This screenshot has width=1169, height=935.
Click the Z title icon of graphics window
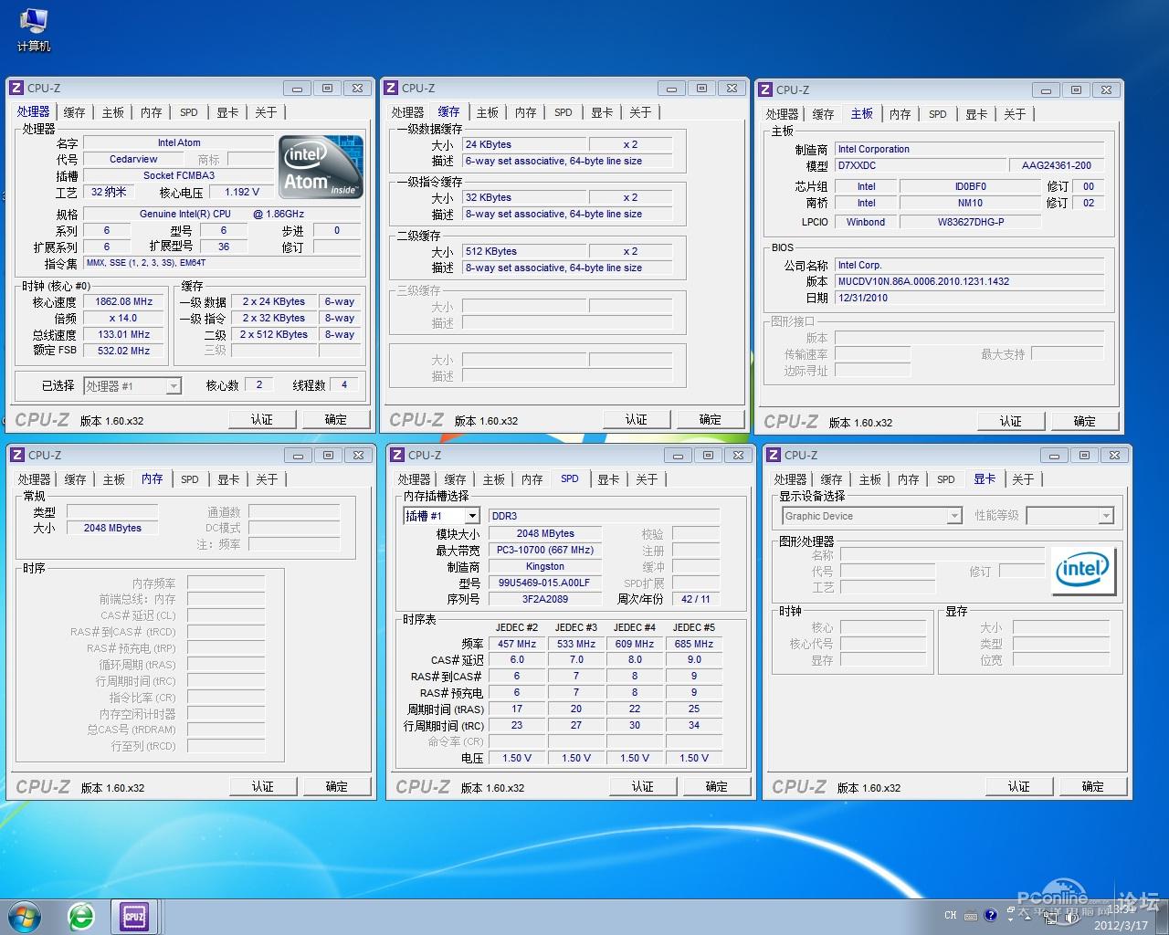coord(774,455)
